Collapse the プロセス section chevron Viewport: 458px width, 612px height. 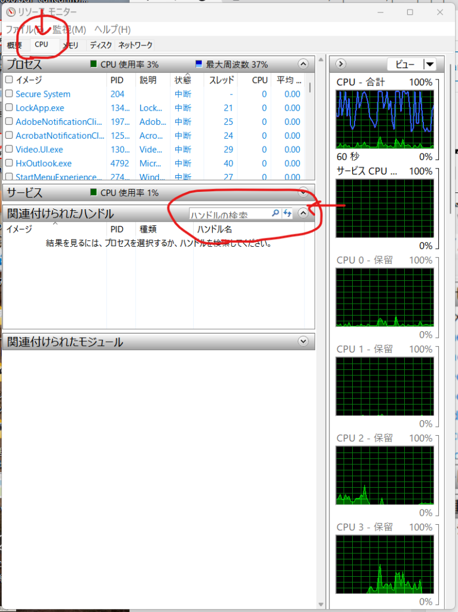[x=303, y=64]
